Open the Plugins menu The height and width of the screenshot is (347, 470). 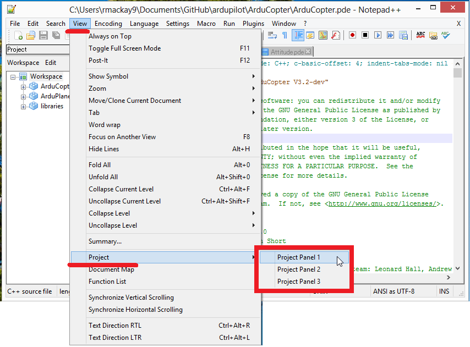point(253,23)
